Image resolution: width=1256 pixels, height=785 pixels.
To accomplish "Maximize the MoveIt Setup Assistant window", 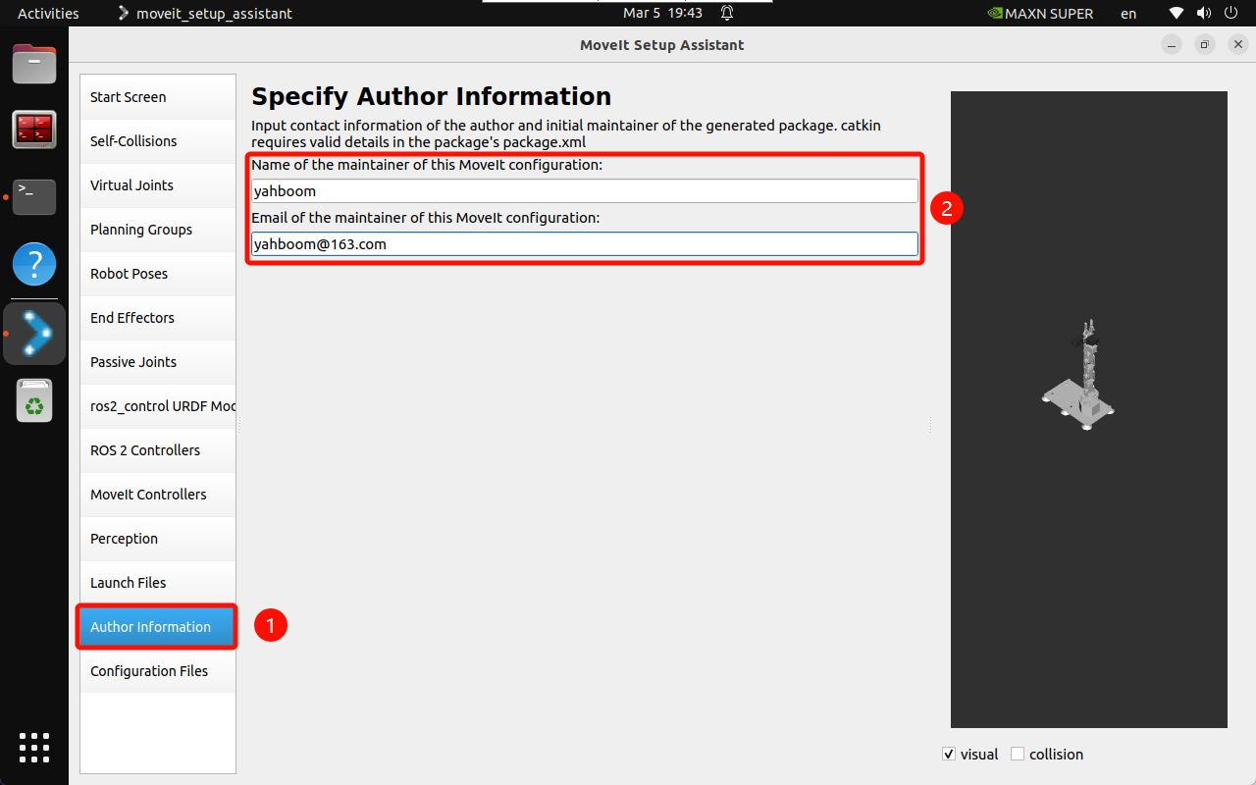I will (x=1205, y=45).
